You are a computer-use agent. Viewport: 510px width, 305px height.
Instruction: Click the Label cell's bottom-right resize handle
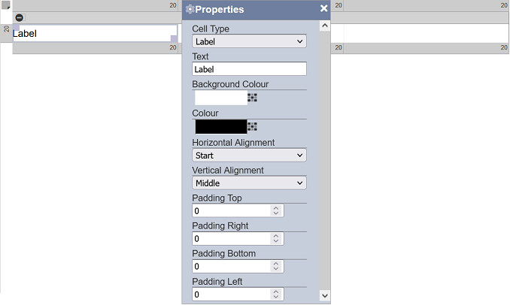[x=174, y=38]
